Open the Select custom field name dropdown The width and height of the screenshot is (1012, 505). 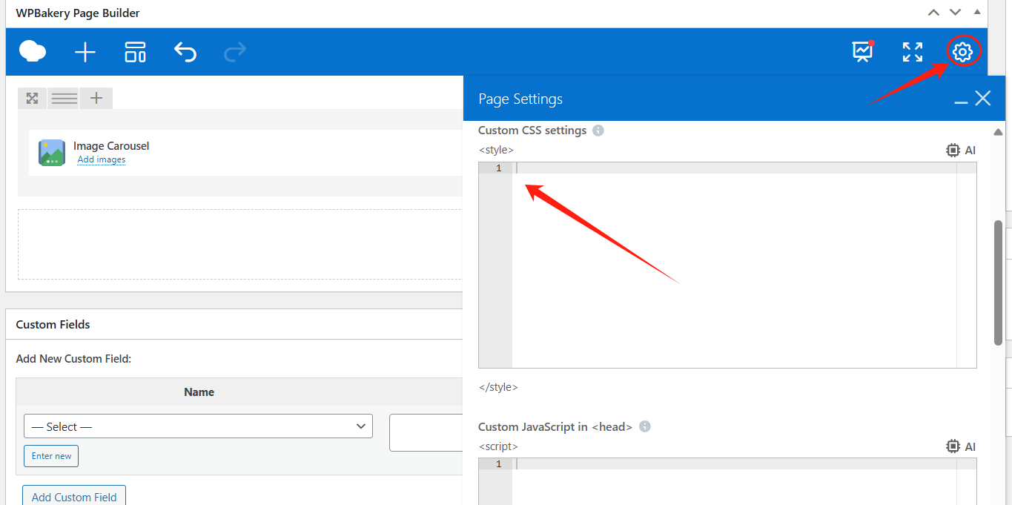pyautogui.click(x=198, y=426)
